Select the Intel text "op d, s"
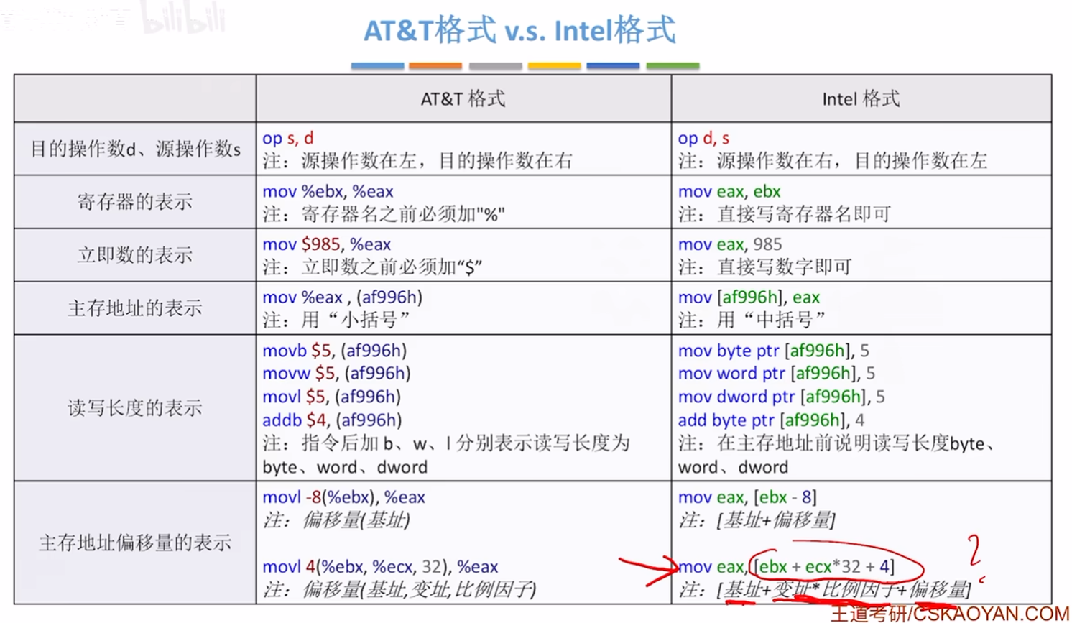The width and height of the screenshot is (1072, 623). tap(703, 138)
